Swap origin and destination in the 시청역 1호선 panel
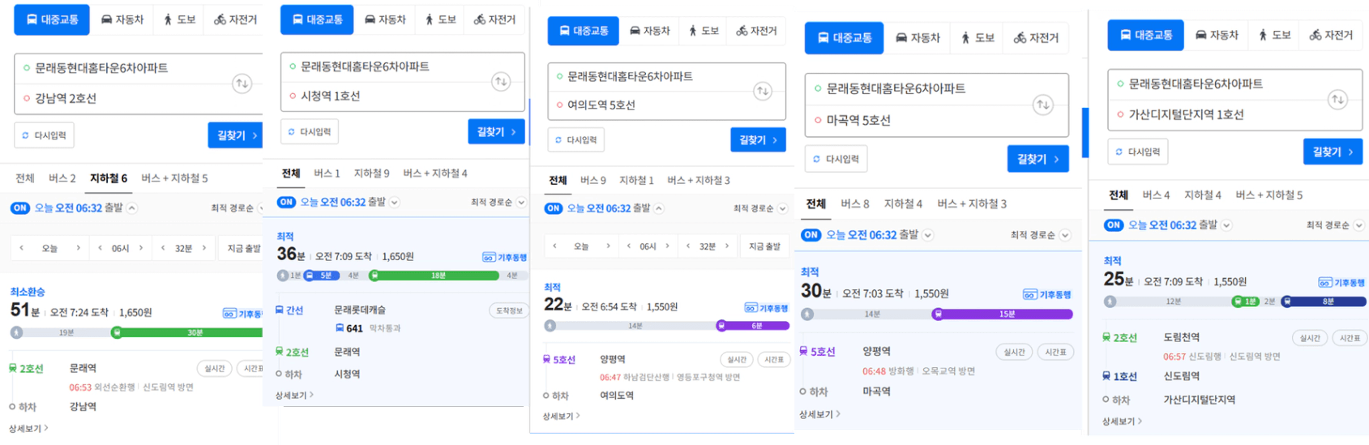Viewport: 1369px width, 445px height. click(x=501, y=81)
